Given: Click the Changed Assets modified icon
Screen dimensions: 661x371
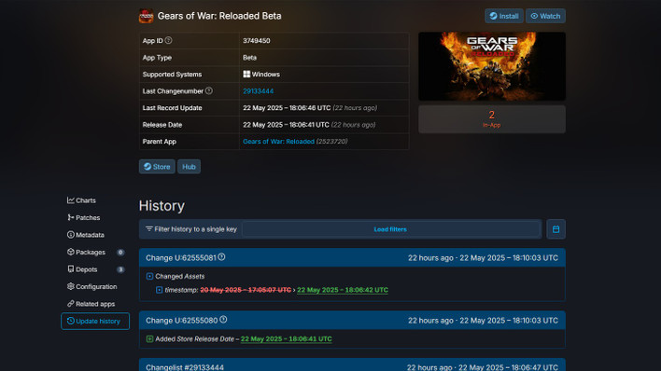Looking at the screenshot, I should (x=149, y=276).
